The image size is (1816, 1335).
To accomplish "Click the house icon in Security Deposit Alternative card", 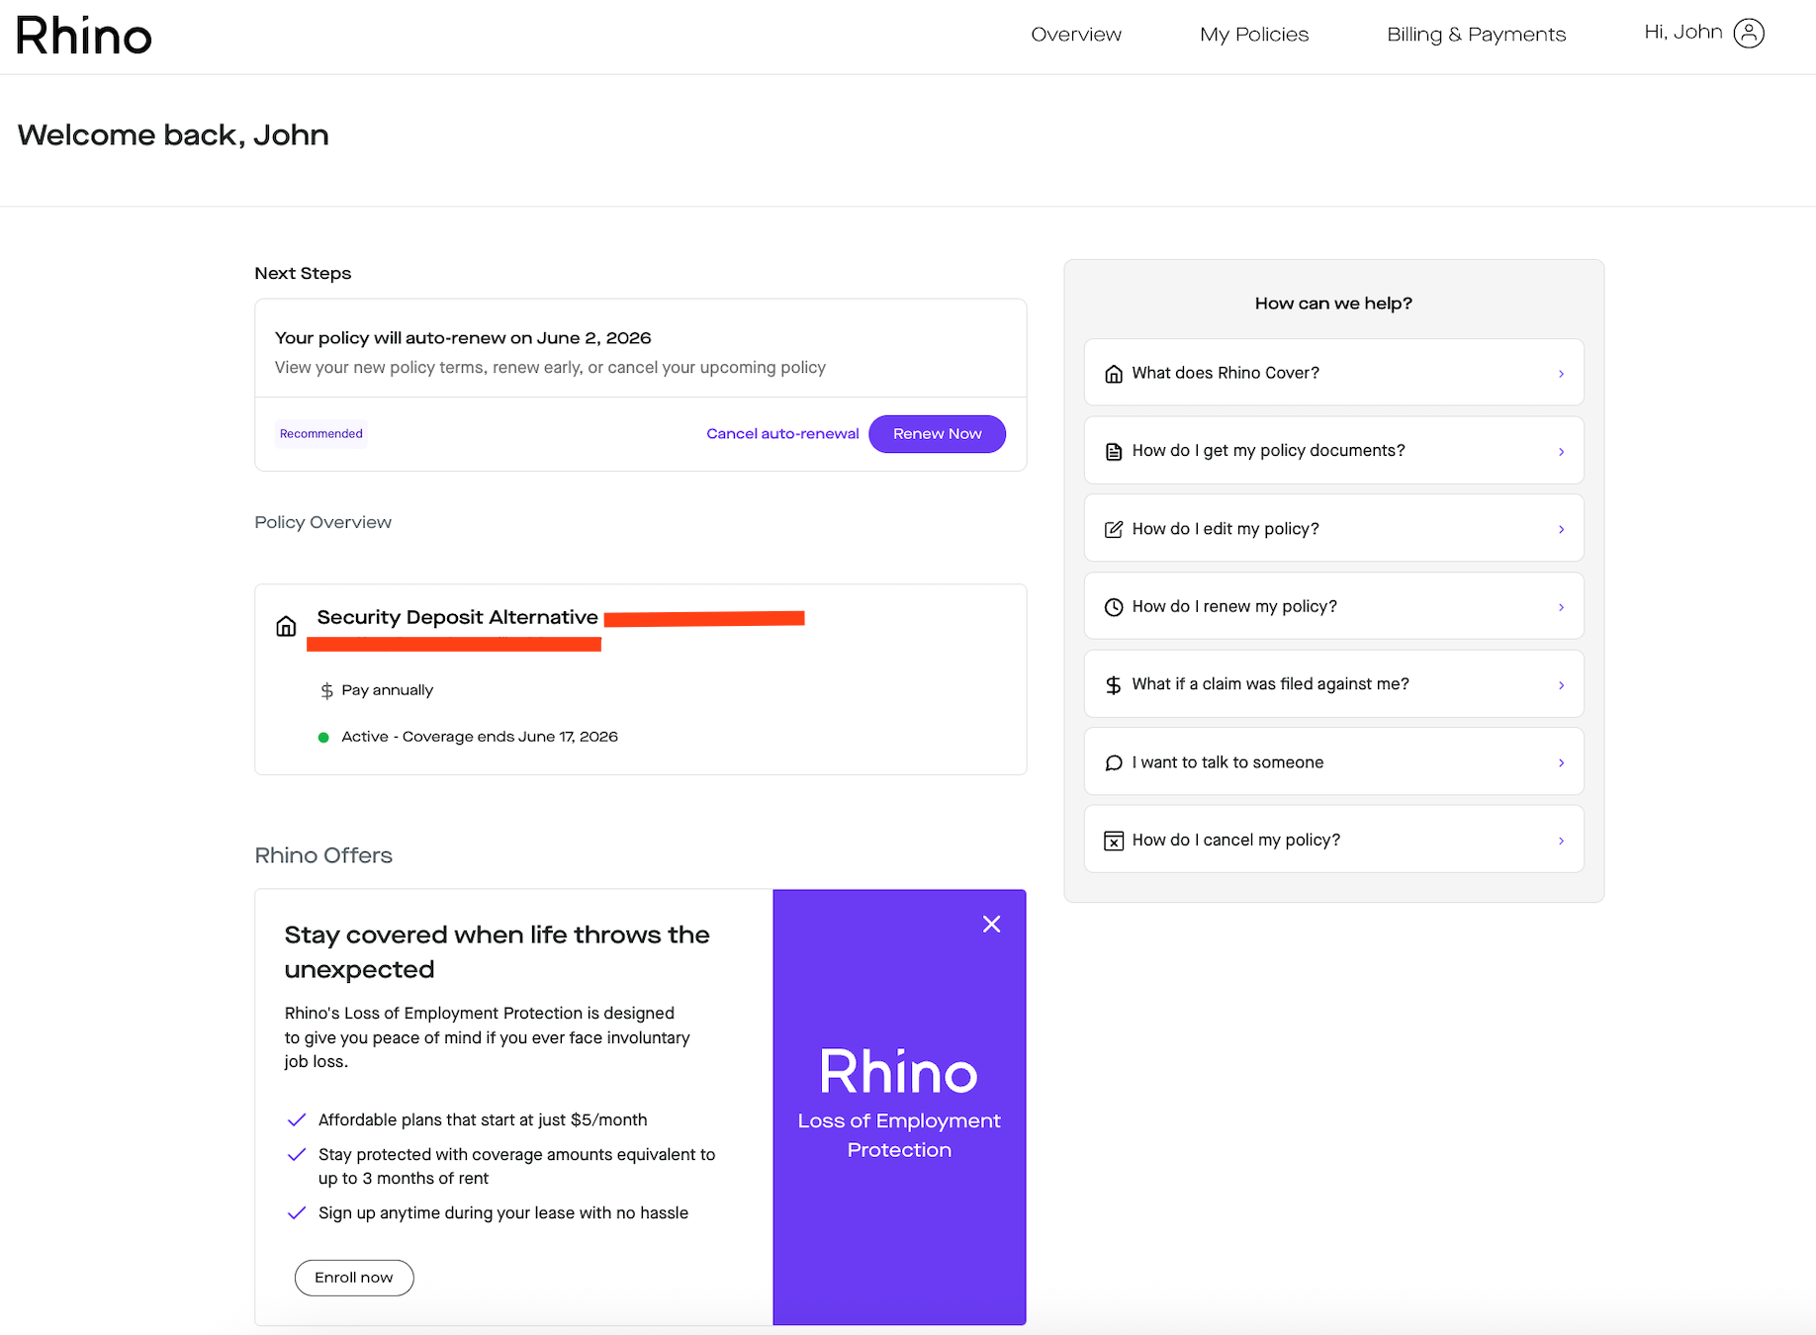I will 286,626.
